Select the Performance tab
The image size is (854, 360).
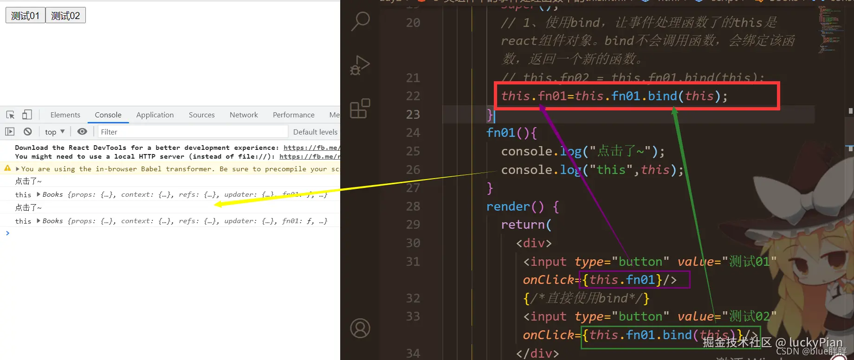pos(293,115)
